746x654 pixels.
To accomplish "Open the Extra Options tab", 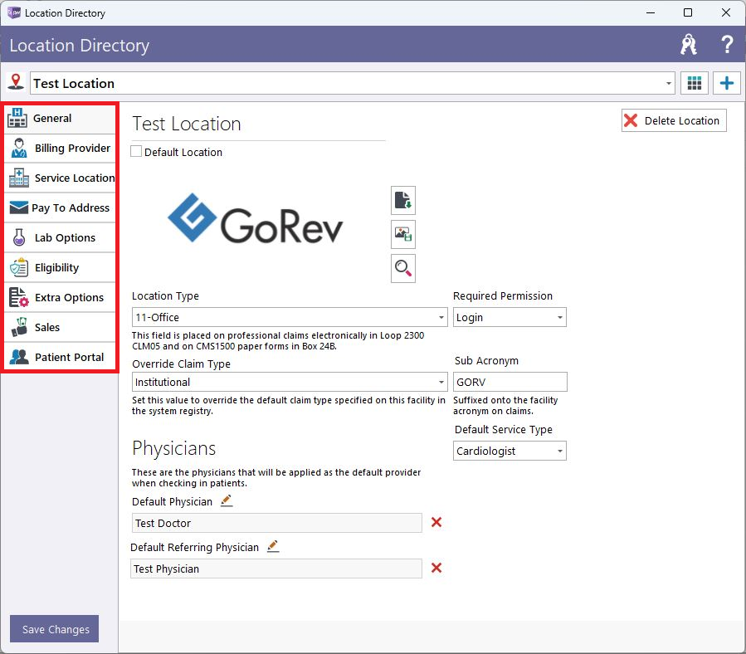I will point(61,297).
